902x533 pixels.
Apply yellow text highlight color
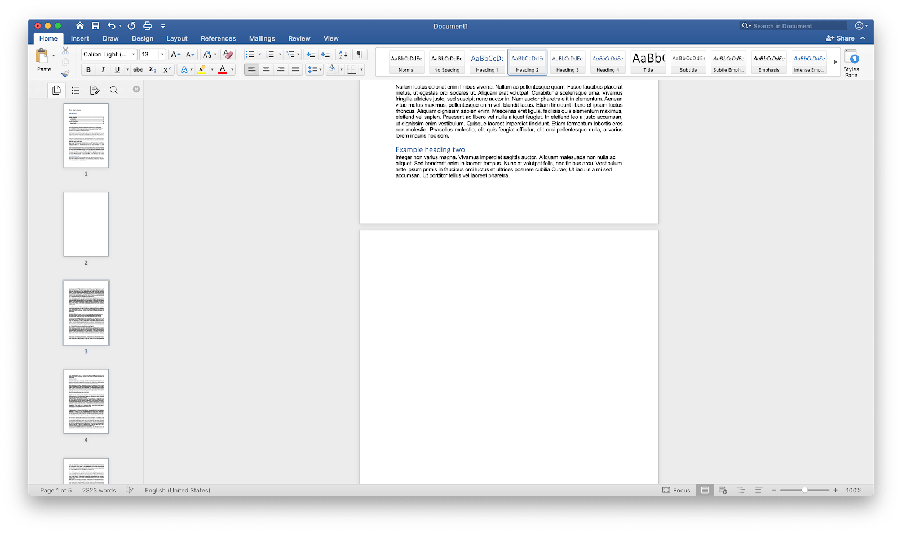click(x=202, y=70)
